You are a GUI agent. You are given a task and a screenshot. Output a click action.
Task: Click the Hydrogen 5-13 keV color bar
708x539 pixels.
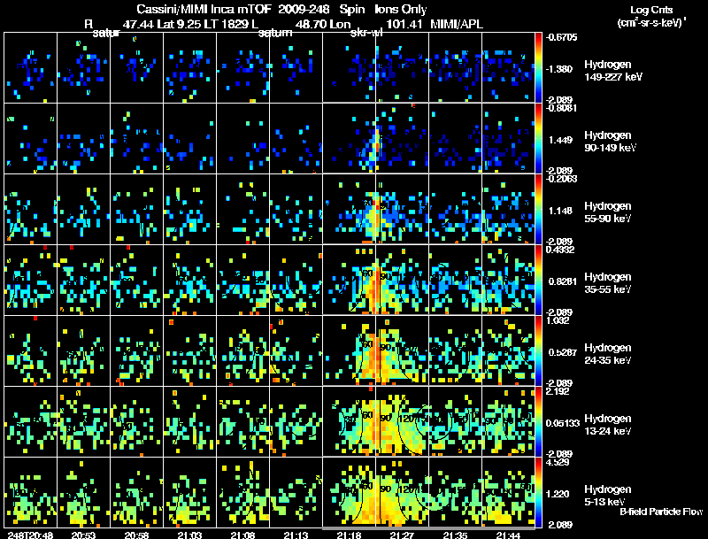[538, 493]
